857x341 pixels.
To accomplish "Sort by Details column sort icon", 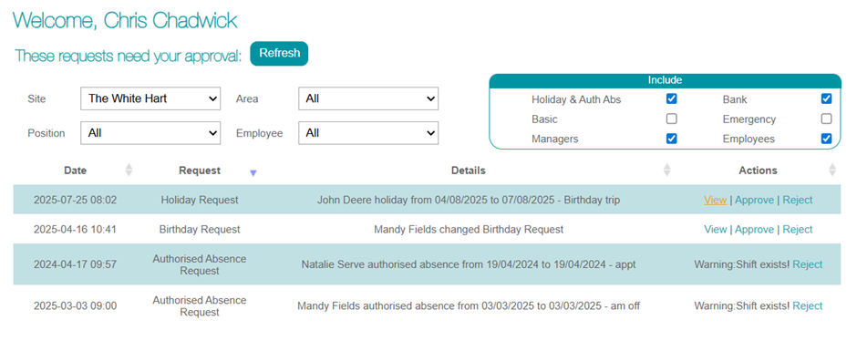I will click(x=666, y=170).
